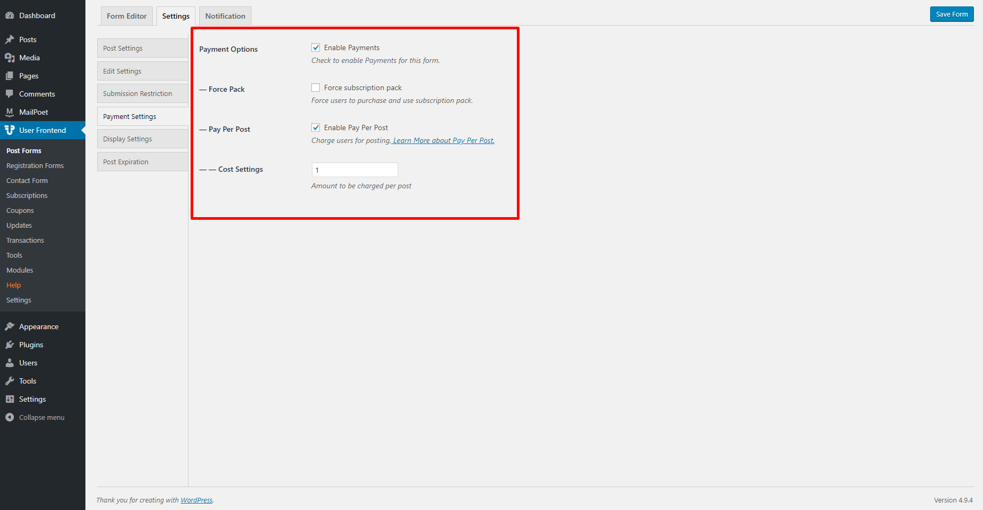Click the Collapse menu arrow icon
The image size is (983, 510).
(x=10, y=417)
